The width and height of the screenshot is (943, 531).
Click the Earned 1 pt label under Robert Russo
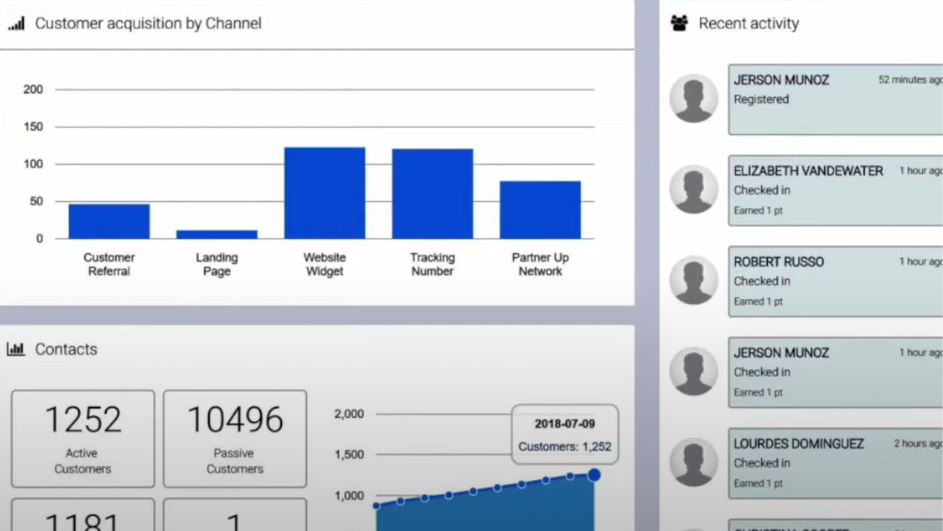click(x=758, y=301)
